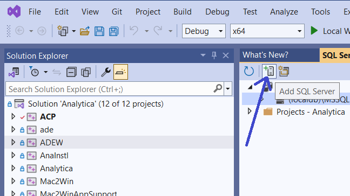Screen dimensions: 350x196
Task: Open the Build menu
Action: coord(183,11)
